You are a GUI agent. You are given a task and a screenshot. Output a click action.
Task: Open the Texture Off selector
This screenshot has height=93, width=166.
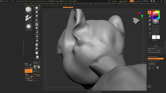coord(156,31)
